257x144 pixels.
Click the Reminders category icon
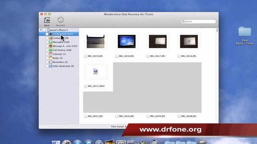pos(51,62)
